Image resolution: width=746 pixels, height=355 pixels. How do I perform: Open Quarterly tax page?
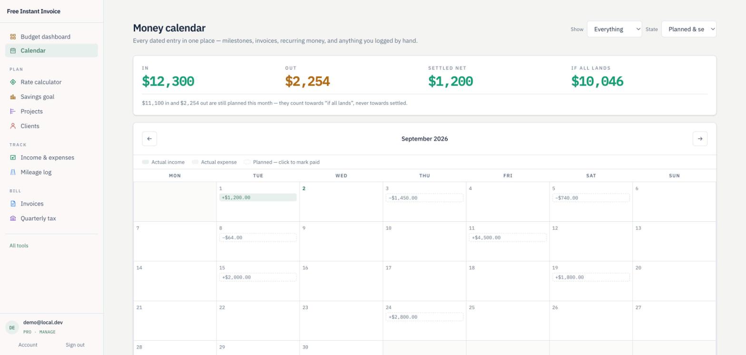click(x=51, y=218)
